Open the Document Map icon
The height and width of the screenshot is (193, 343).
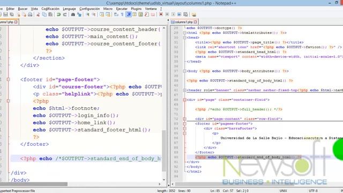click(x=140, y=14)
